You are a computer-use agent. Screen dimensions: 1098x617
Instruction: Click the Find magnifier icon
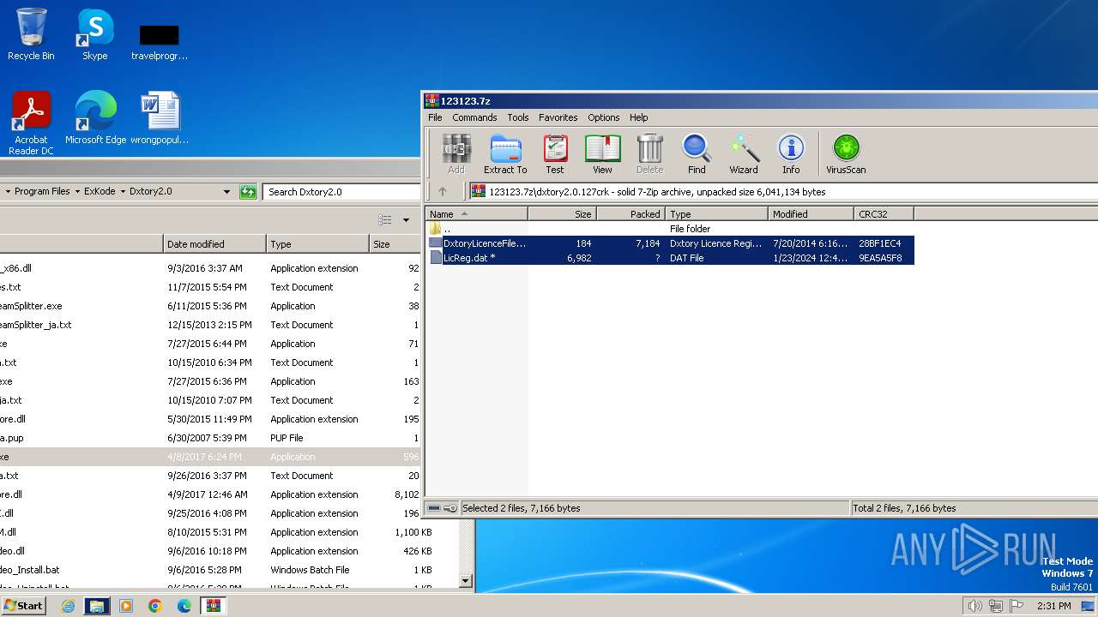(x=697, y=154)
